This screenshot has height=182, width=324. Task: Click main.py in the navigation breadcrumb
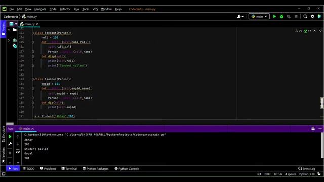[29, 17]
